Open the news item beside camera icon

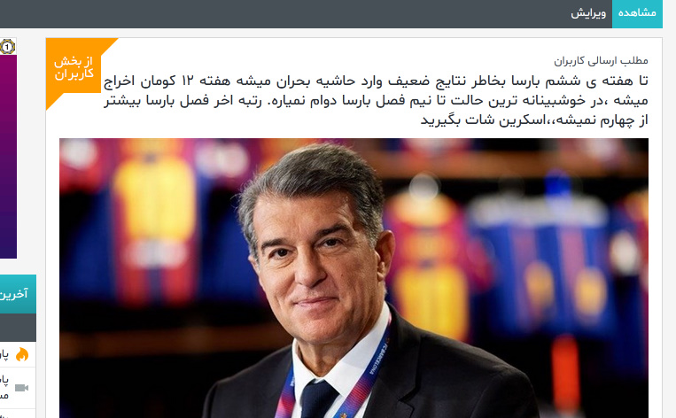(4, 387)
